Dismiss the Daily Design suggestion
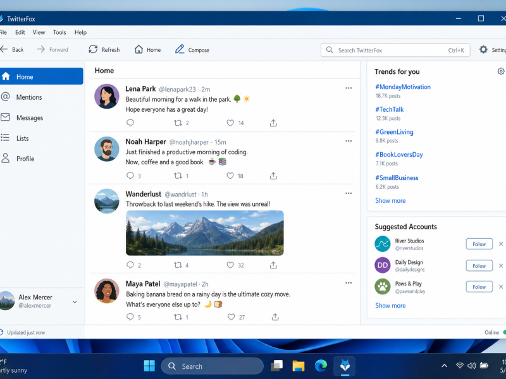Screen dimensions: 506x379 click(501, 265)
